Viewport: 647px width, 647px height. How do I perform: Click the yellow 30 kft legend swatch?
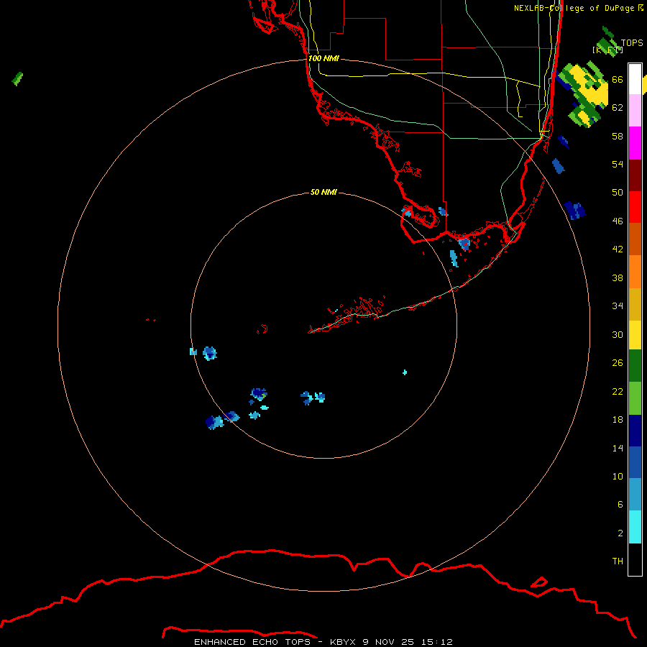tap(635, 335)
